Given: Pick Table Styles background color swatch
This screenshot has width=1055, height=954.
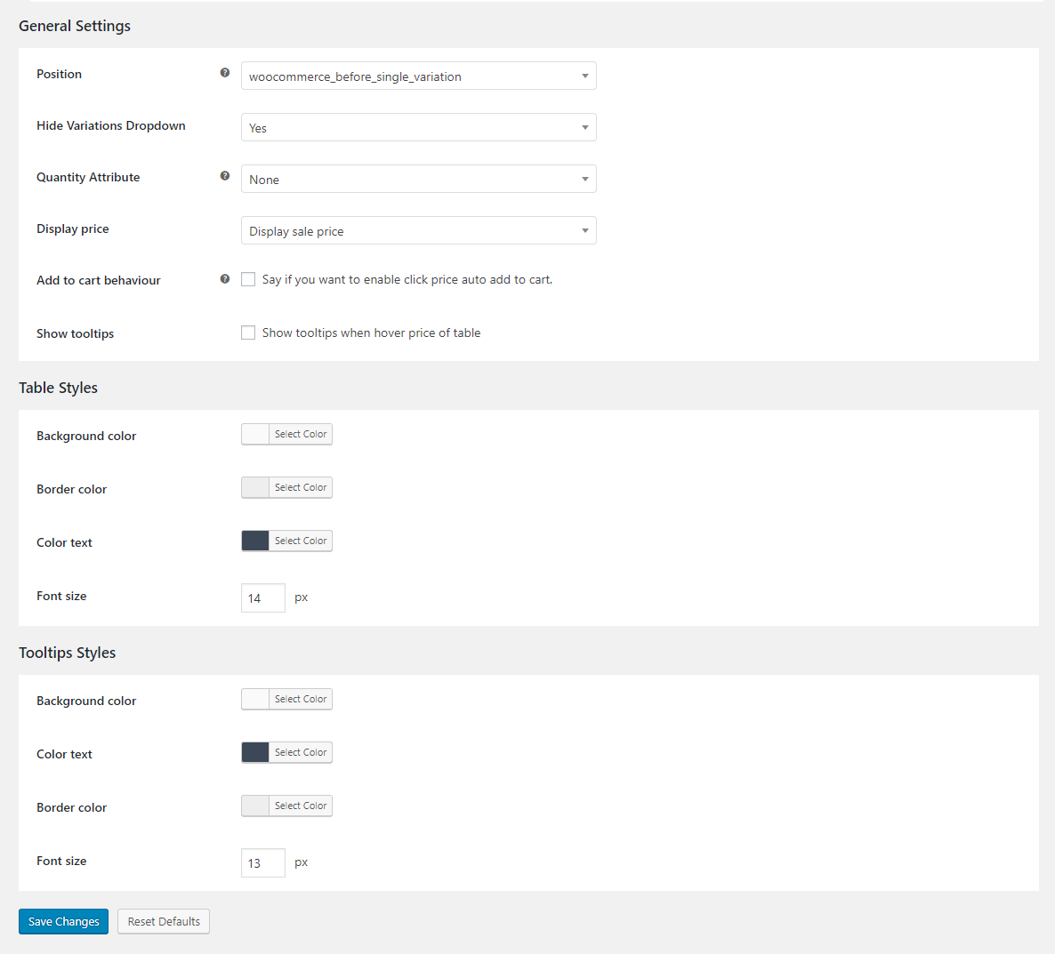Looking at the screenshot, I should point(255,434).
